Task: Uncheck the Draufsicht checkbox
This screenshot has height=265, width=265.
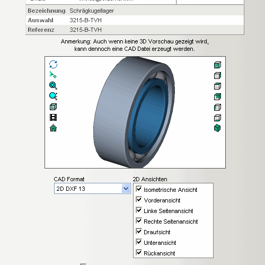Action: (x=139, y=231)
